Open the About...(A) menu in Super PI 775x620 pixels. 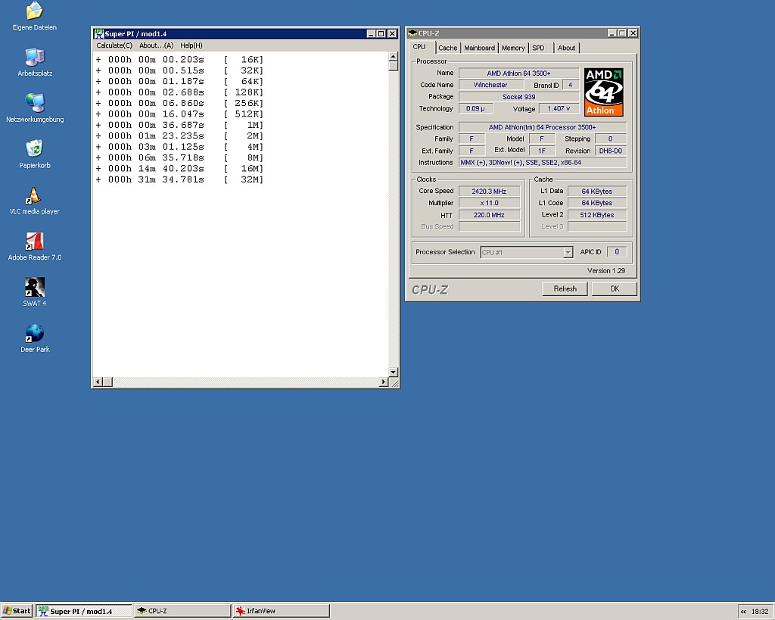click(156, 45)
